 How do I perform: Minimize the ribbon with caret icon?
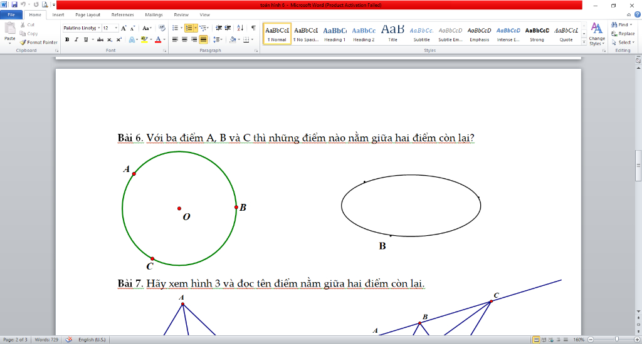pos(629,15)
